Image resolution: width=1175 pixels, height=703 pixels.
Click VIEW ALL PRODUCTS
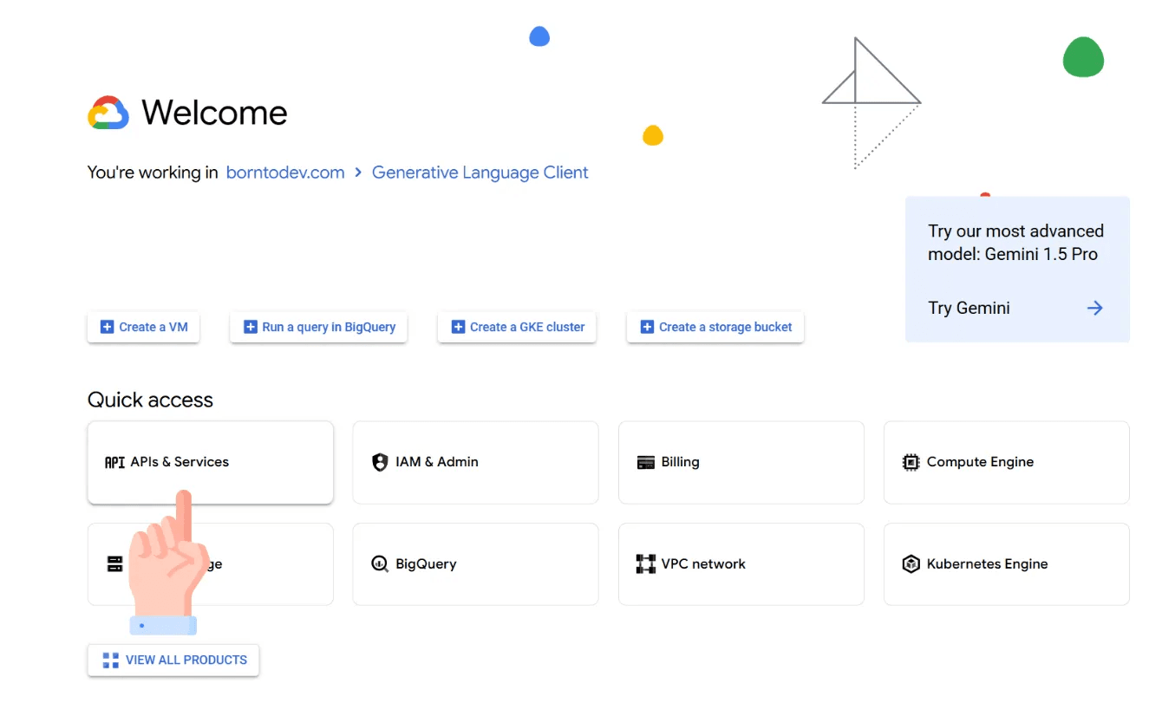coord(173,660)
